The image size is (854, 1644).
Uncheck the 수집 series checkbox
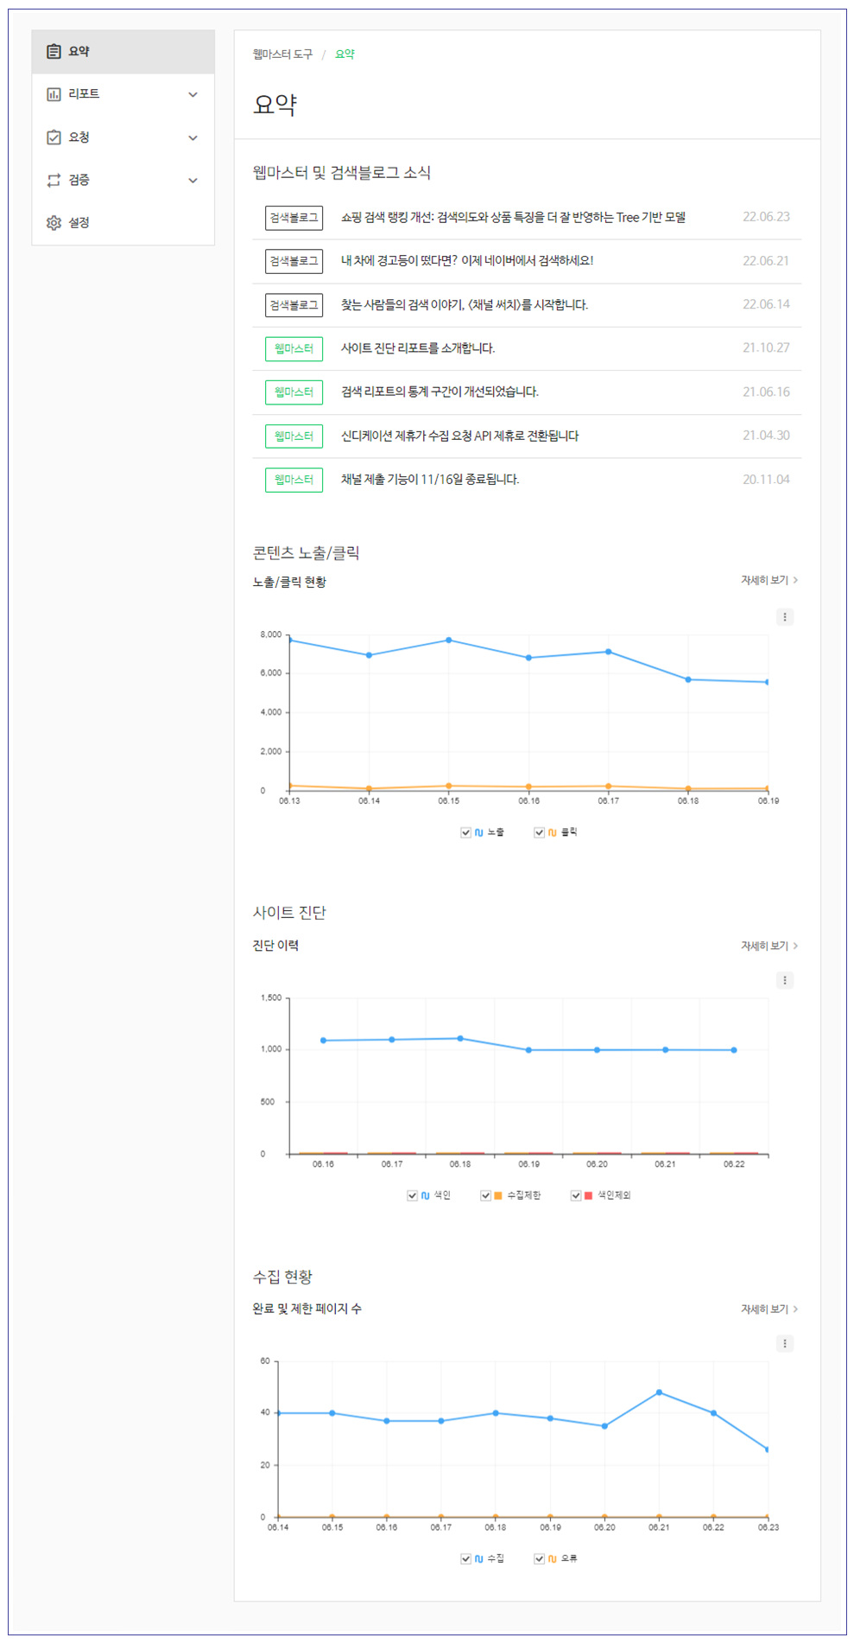tap(466, 1558)
